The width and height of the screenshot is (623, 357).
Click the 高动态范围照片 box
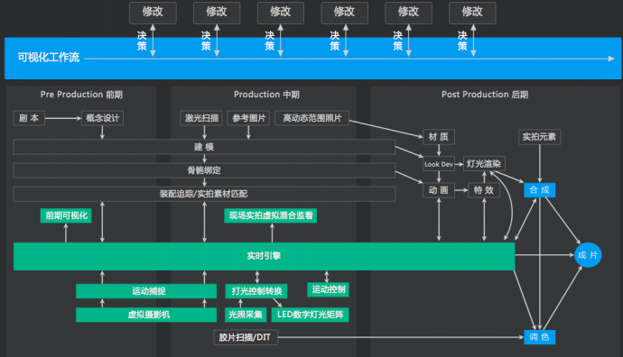311,118
